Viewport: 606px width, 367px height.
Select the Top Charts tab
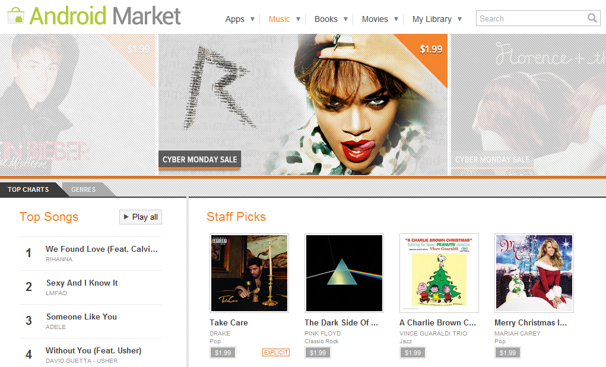click(28, 189)
